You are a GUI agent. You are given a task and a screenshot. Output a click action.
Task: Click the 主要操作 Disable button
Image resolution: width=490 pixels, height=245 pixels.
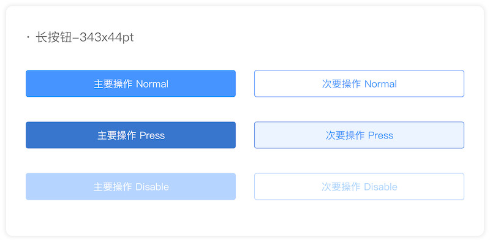130,187
